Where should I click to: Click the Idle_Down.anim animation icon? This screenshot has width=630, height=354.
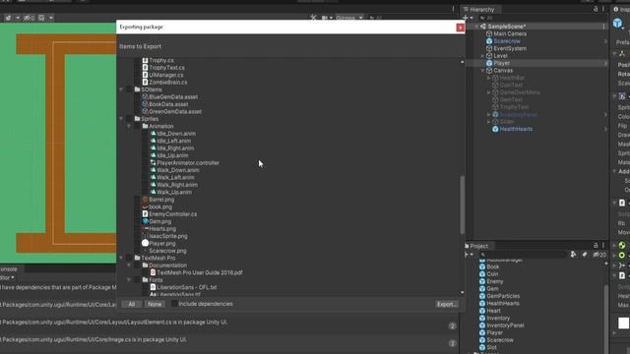click(154, 134)
